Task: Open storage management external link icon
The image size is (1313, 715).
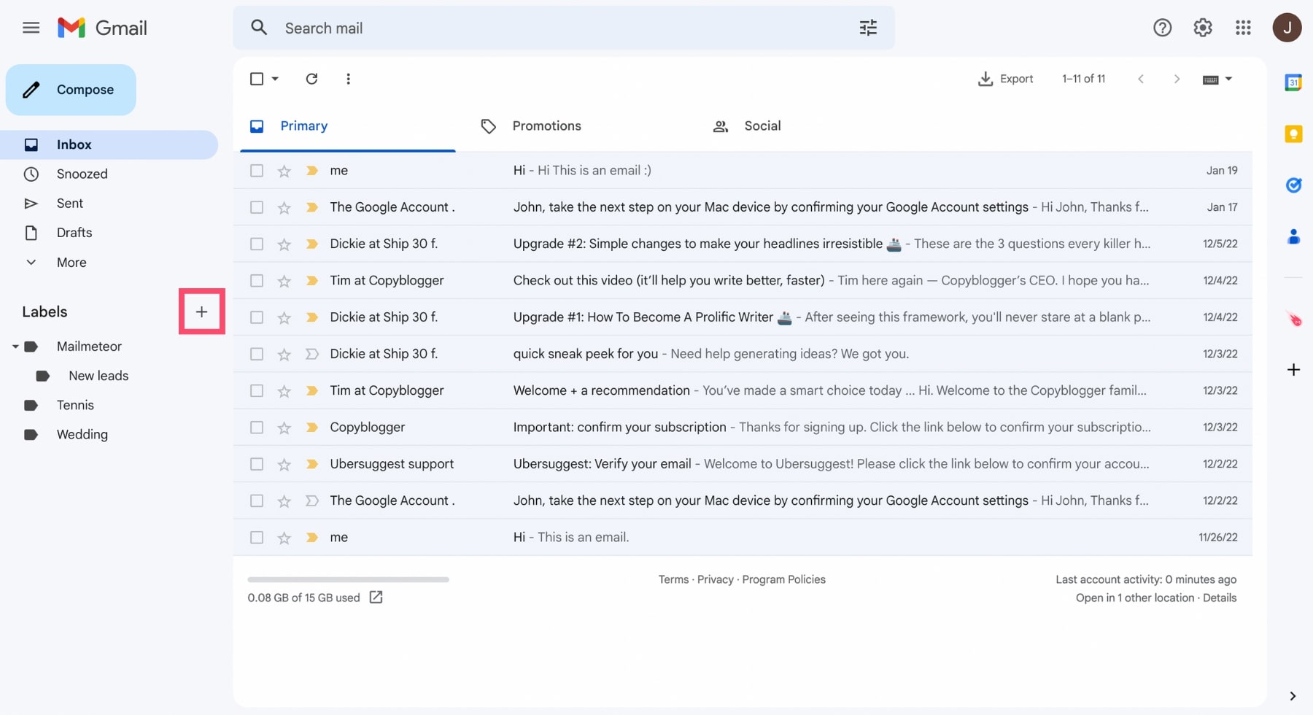Action: (376, 598)
